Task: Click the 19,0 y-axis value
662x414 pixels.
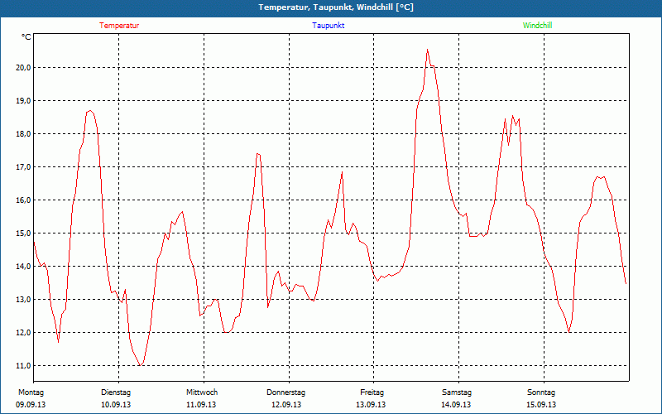Action: (23, 100)
